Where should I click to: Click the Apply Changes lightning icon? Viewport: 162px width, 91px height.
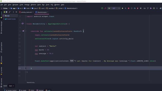coord(126,8)
